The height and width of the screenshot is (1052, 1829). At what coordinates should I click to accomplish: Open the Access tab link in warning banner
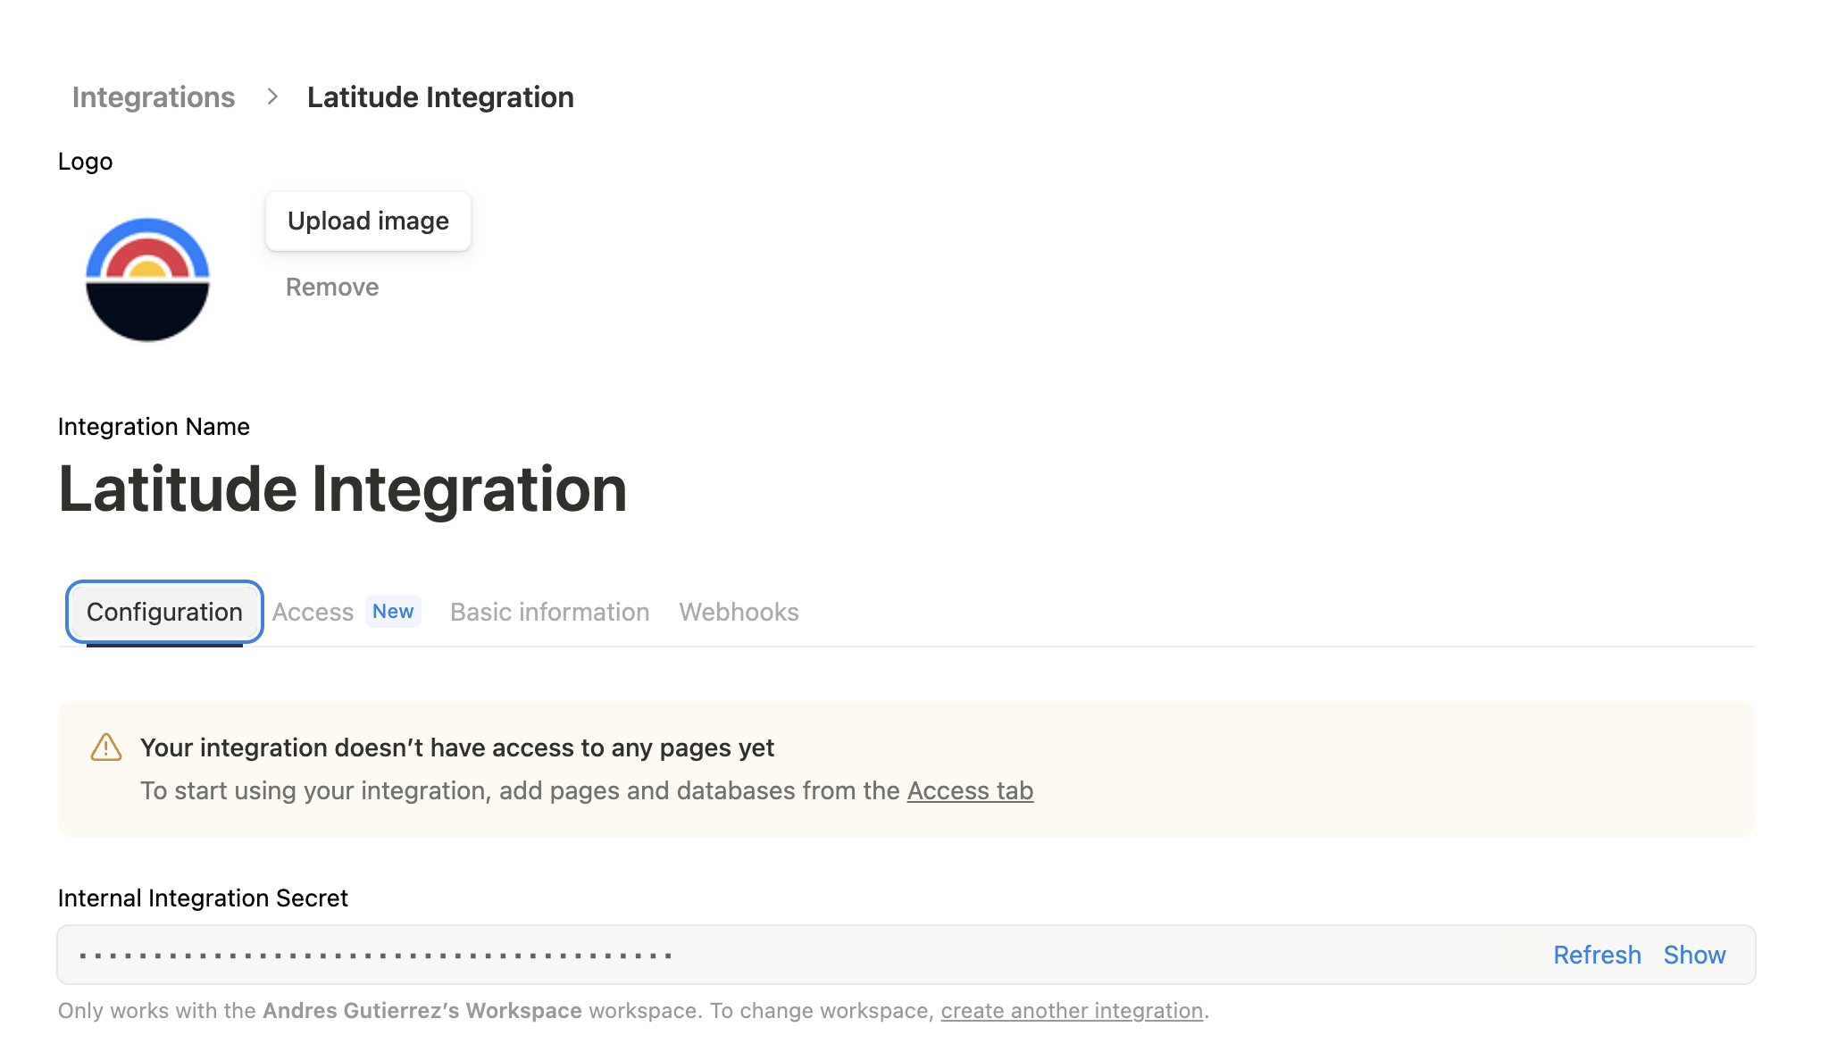[970, 790]
